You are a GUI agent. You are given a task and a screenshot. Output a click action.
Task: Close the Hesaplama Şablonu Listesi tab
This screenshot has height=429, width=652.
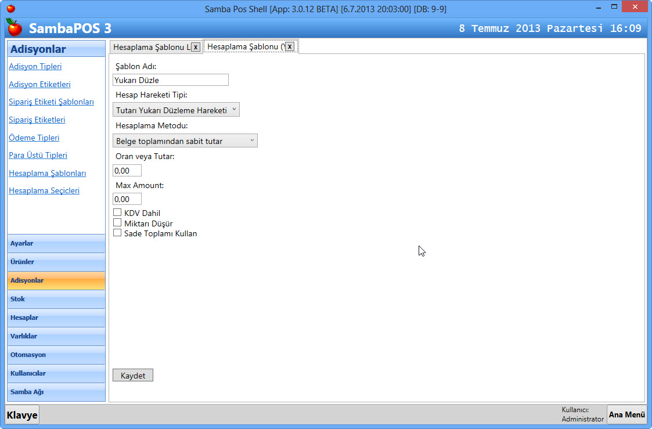click(x=196, y=47)
